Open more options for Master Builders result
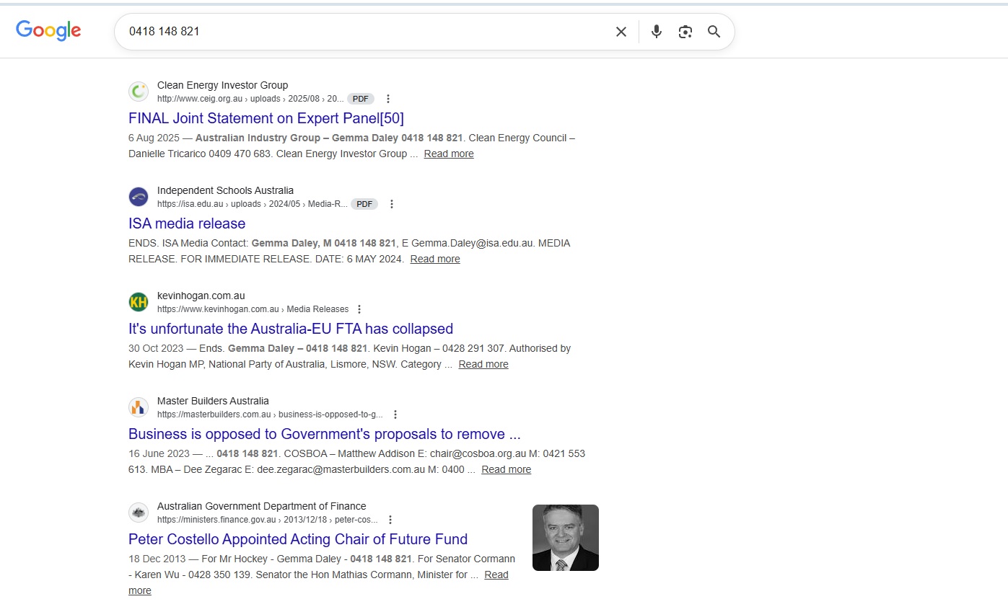The height and width of the screenshot is (612, 1008). [395, 414]
